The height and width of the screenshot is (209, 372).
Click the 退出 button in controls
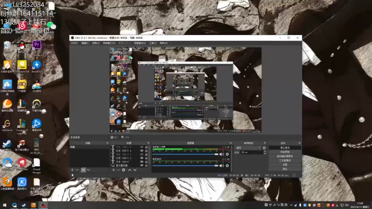click(x=285, y=169)
